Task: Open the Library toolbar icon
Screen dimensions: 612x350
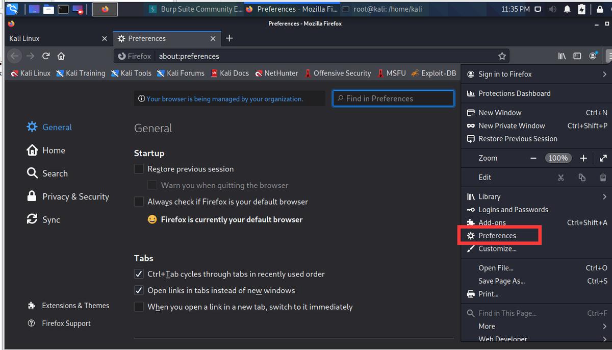Action: pos(562,56)
